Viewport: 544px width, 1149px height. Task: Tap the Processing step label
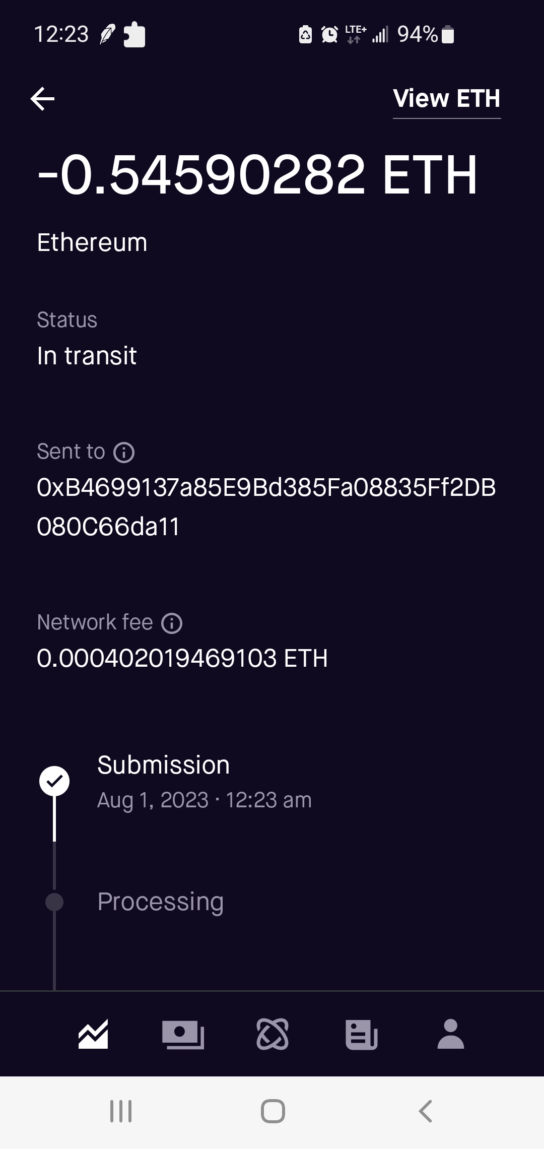tap(160, 902)
